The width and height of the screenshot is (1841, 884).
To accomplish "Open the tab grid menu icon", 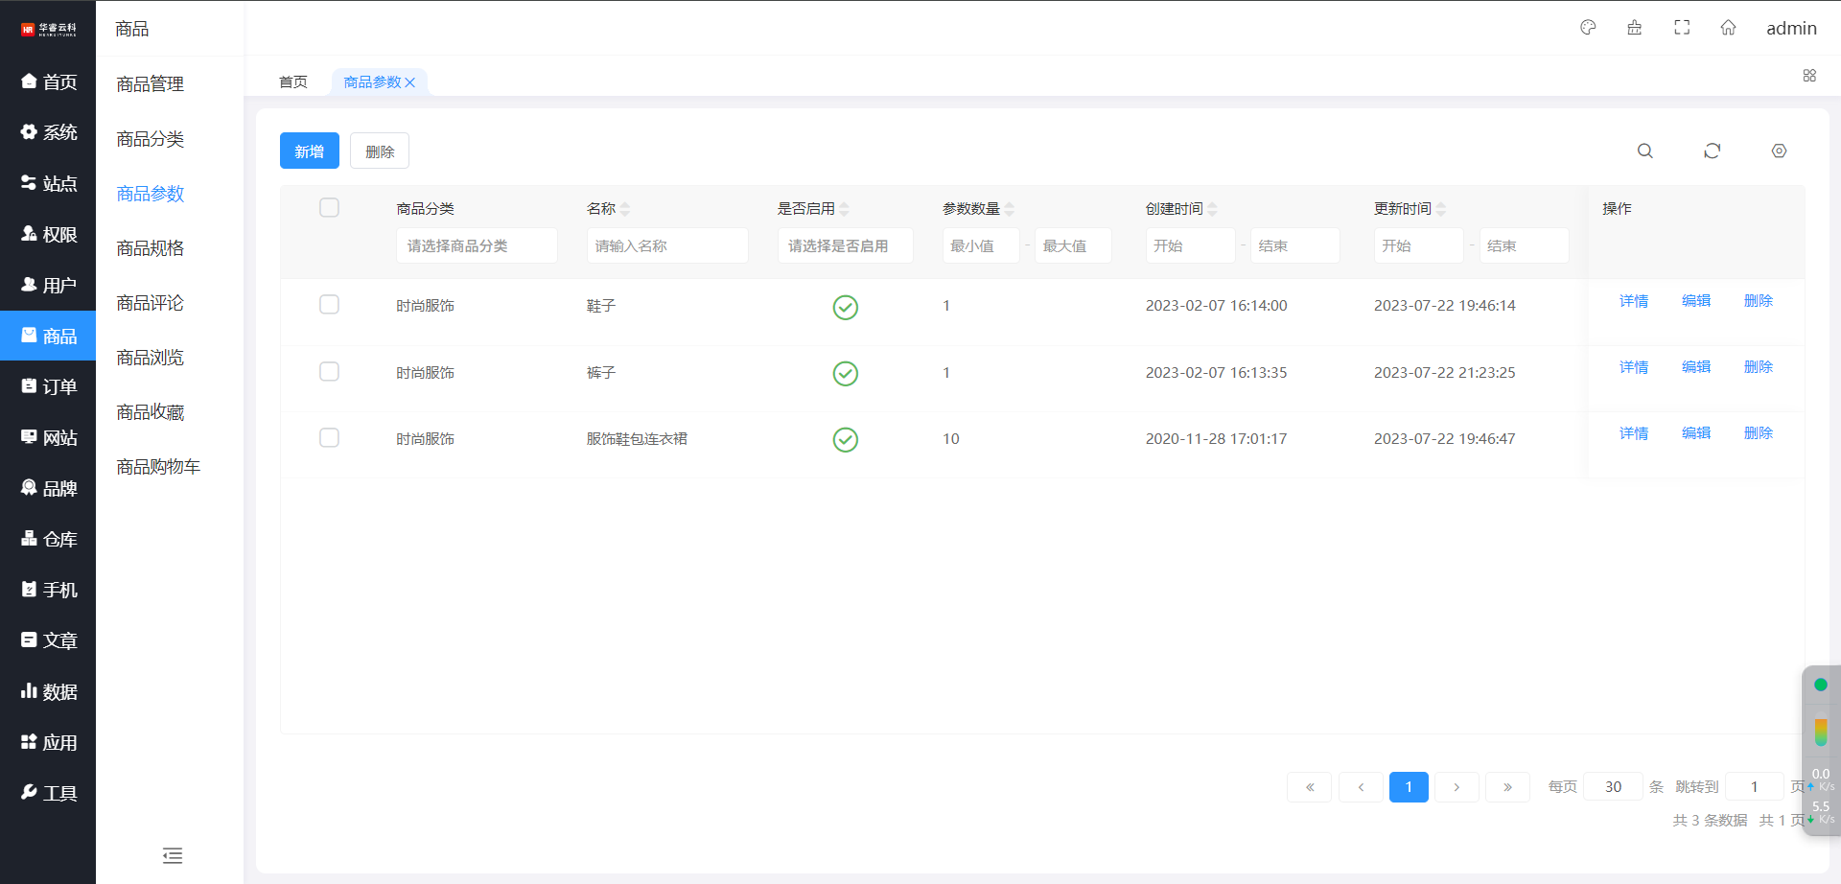I will [1809, 76].
